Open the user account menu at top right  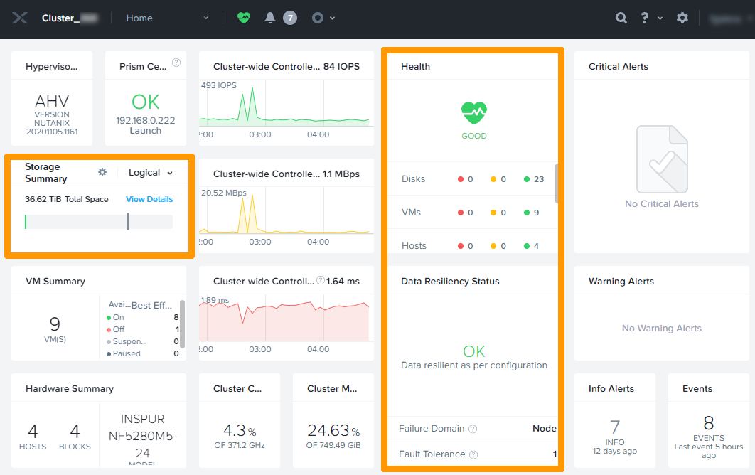click(726, 18)
